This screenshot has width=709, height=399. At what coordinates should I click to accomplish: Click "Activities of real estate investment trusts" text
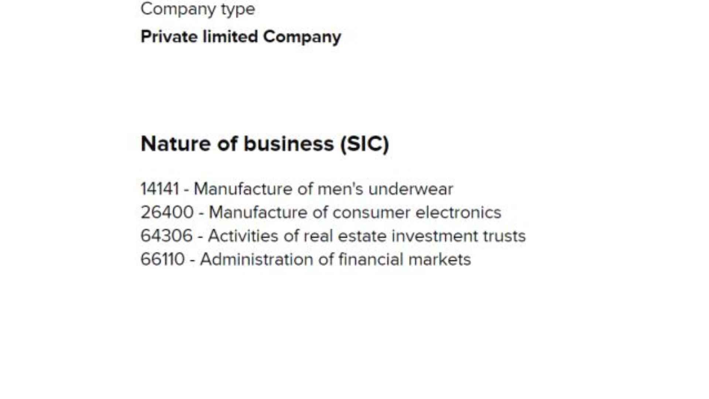pos(367,236)
